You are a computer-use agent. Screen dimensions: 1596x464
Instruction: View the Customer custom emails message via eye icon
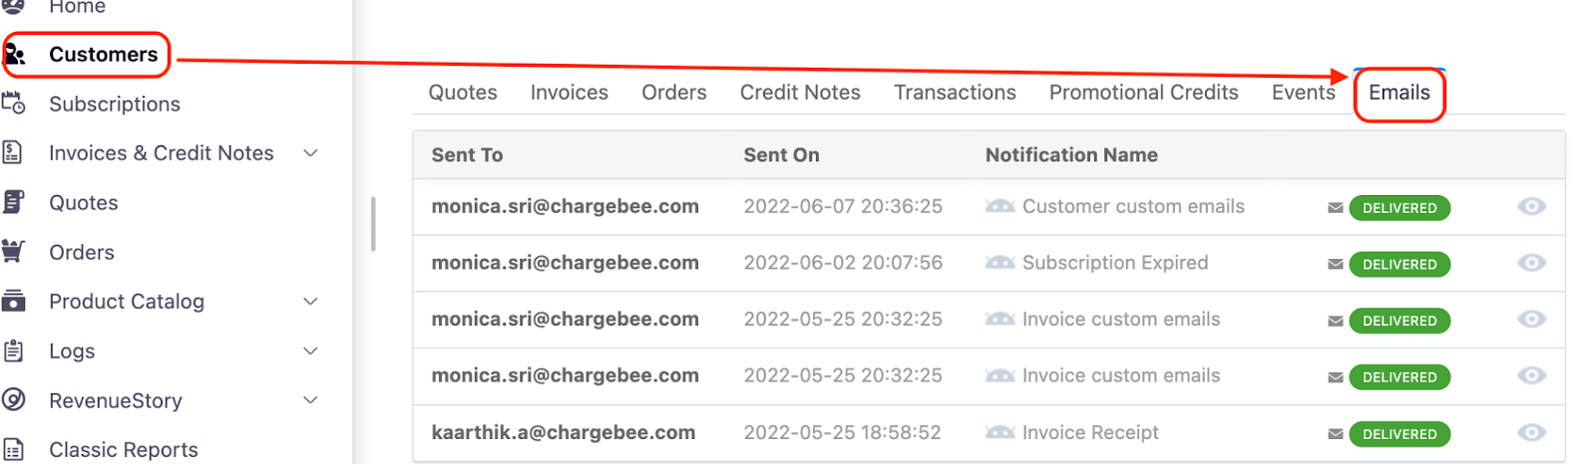[1531, 206]
